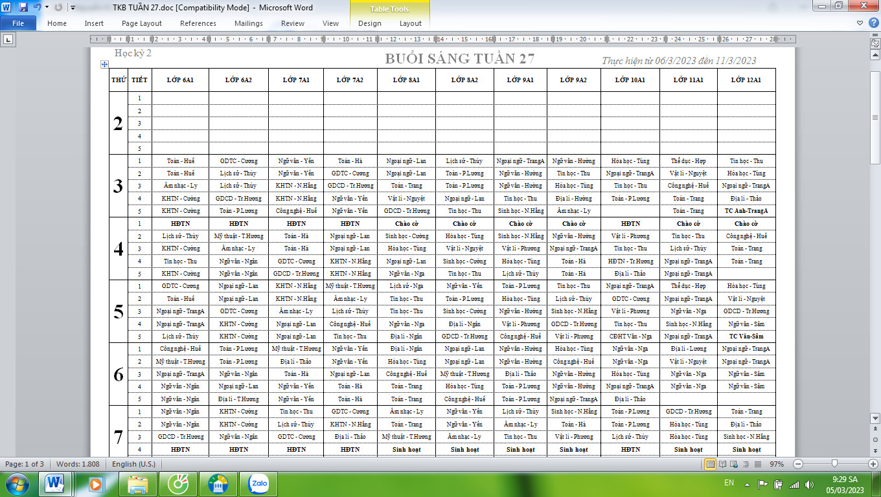Switch to the Table Tools Design tab
Viewport: 881px width, 497px height.
tap(370, 23)
